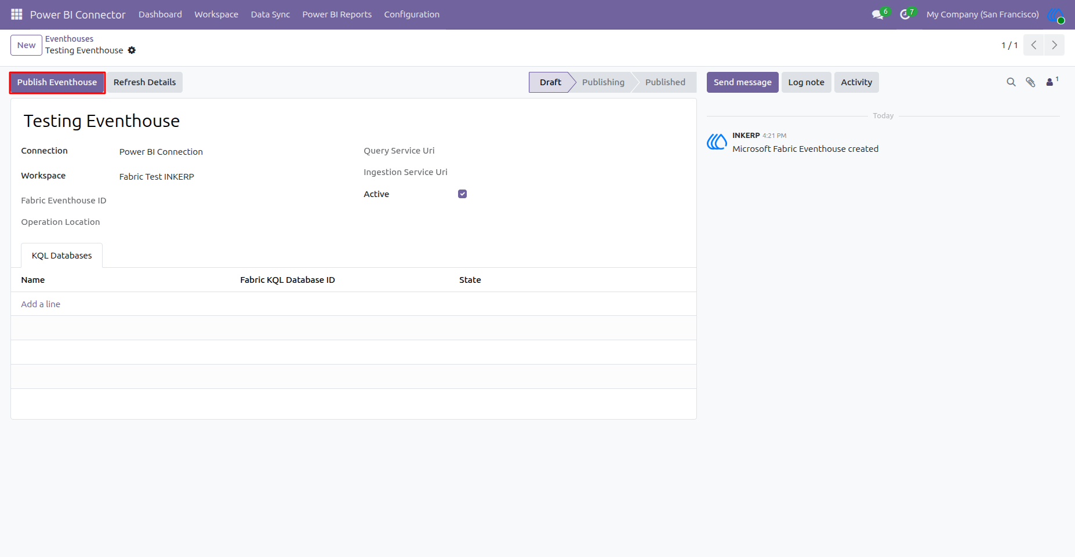Search messages with the magnifier icon

coord(1011,82)
